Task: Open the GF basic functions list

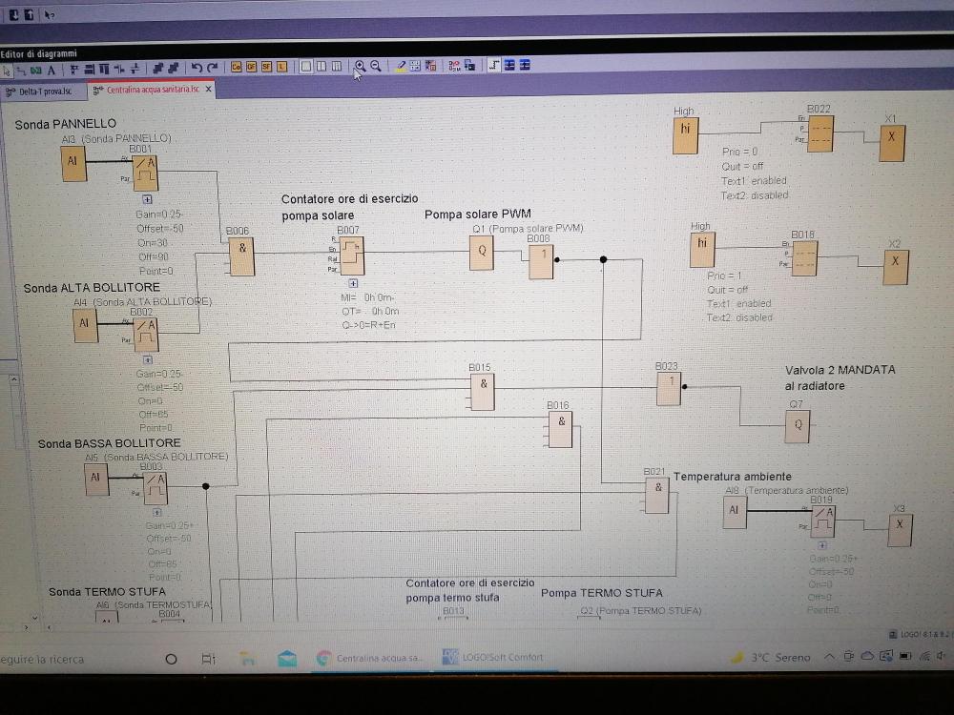Action: coord(252,67)
